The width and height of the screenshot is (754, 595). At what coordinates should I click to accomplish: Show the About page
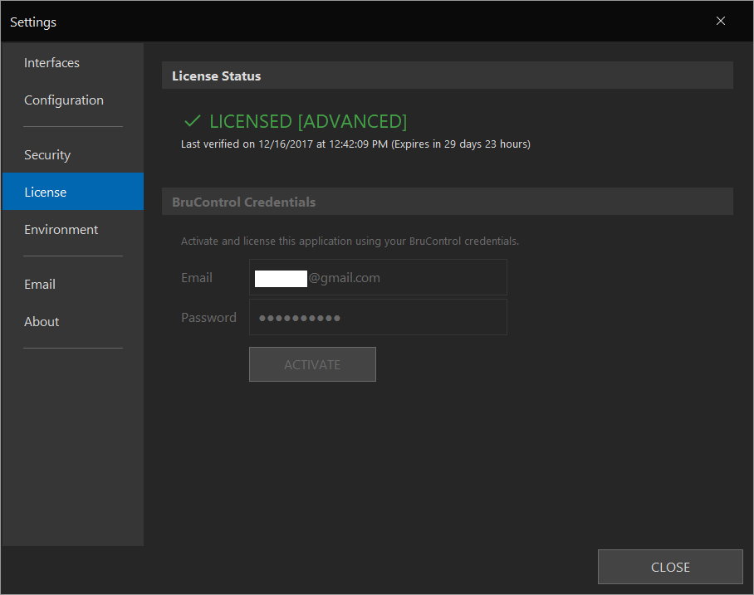coord(72,321)
